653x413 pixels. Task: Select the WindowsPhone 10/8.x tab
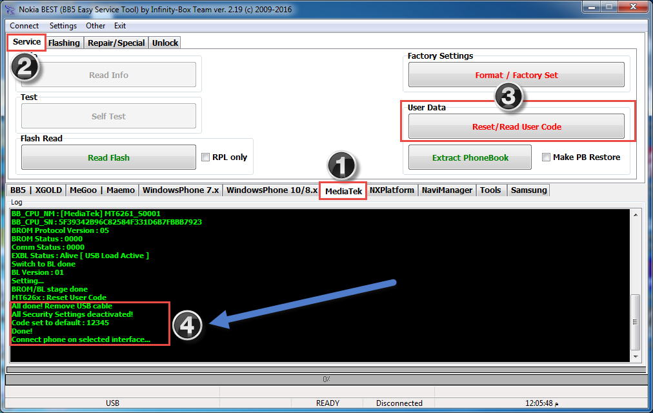pos(272,190)
